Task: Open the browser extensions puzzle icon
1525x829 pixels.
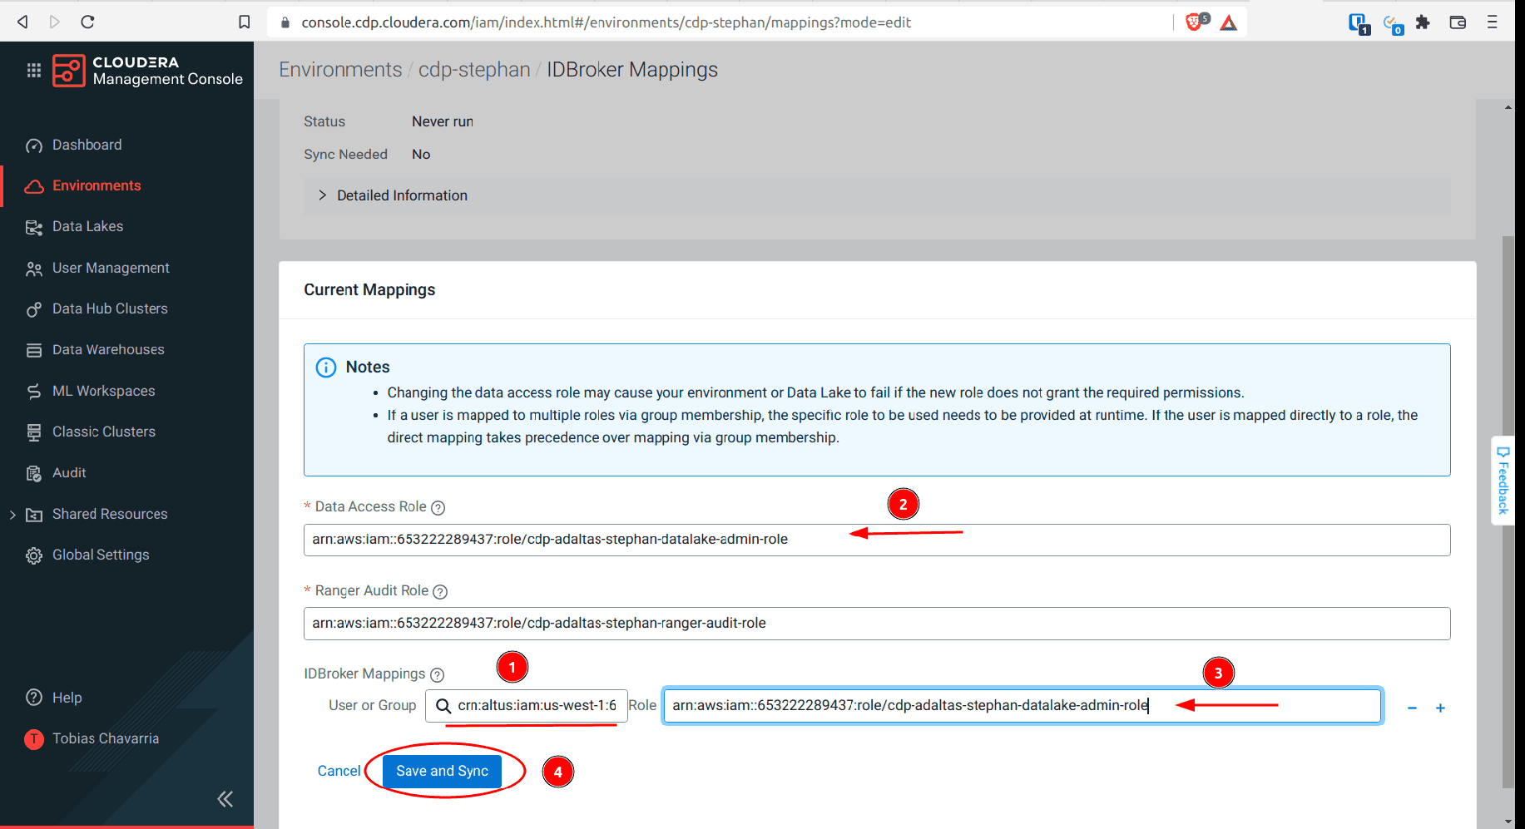Action: 1423,22
